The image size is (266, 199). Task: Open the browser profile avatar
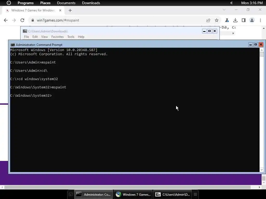coord(252,20)
